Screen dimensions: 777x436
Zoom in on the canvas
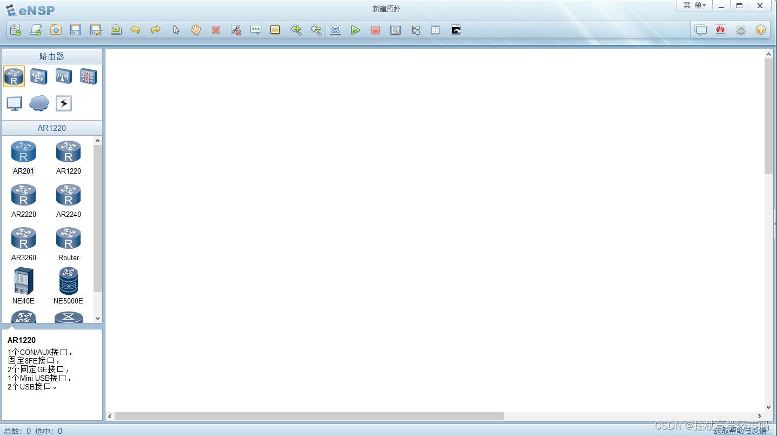[x=296, y=30]
